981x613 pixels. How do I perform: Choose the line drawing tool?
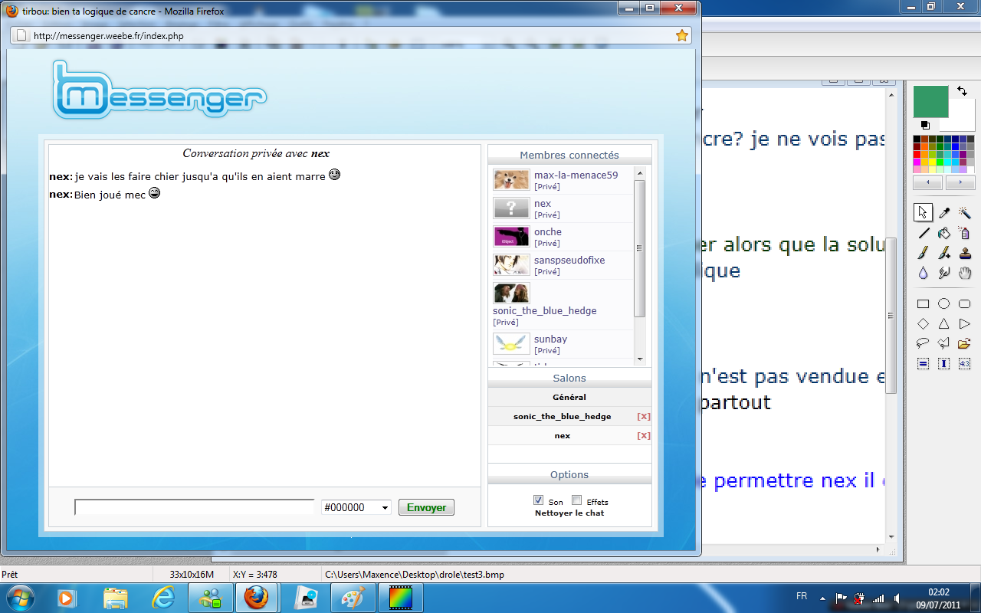(924, 233)
